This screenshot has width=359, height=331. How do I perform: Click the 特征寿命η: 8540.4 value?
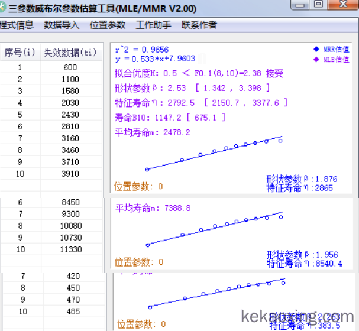point(305,264)
